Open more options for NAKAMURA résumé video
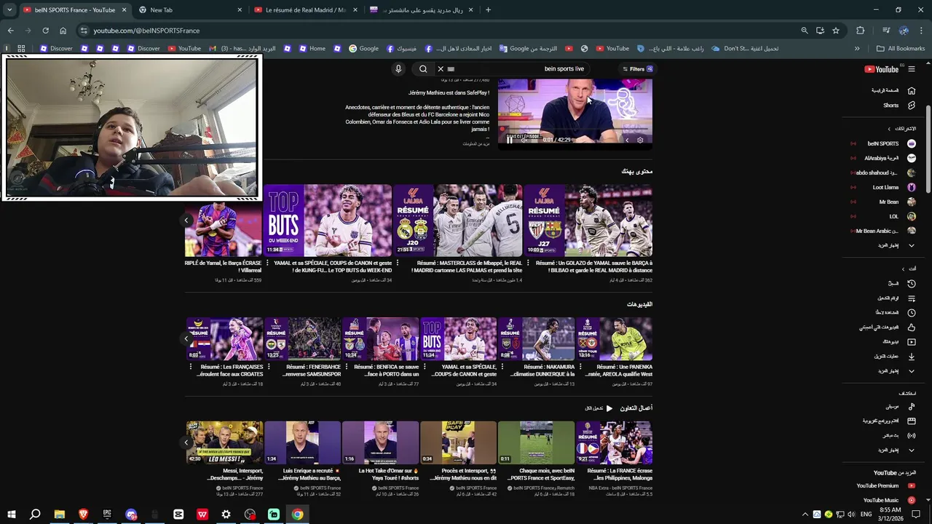The image size is (932, 524). 502,367
